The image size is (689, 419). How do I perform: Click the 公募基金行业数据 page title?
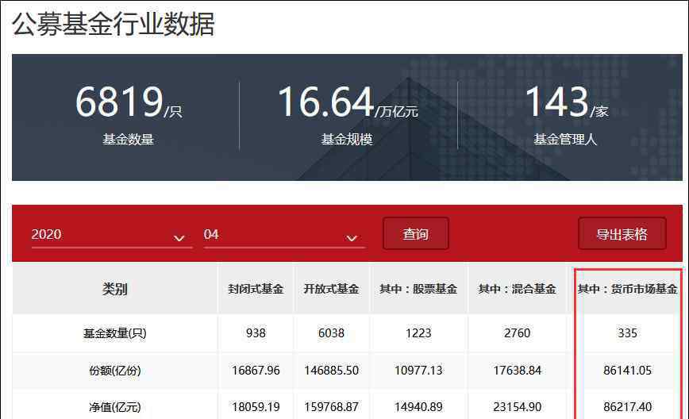[114, 24]
